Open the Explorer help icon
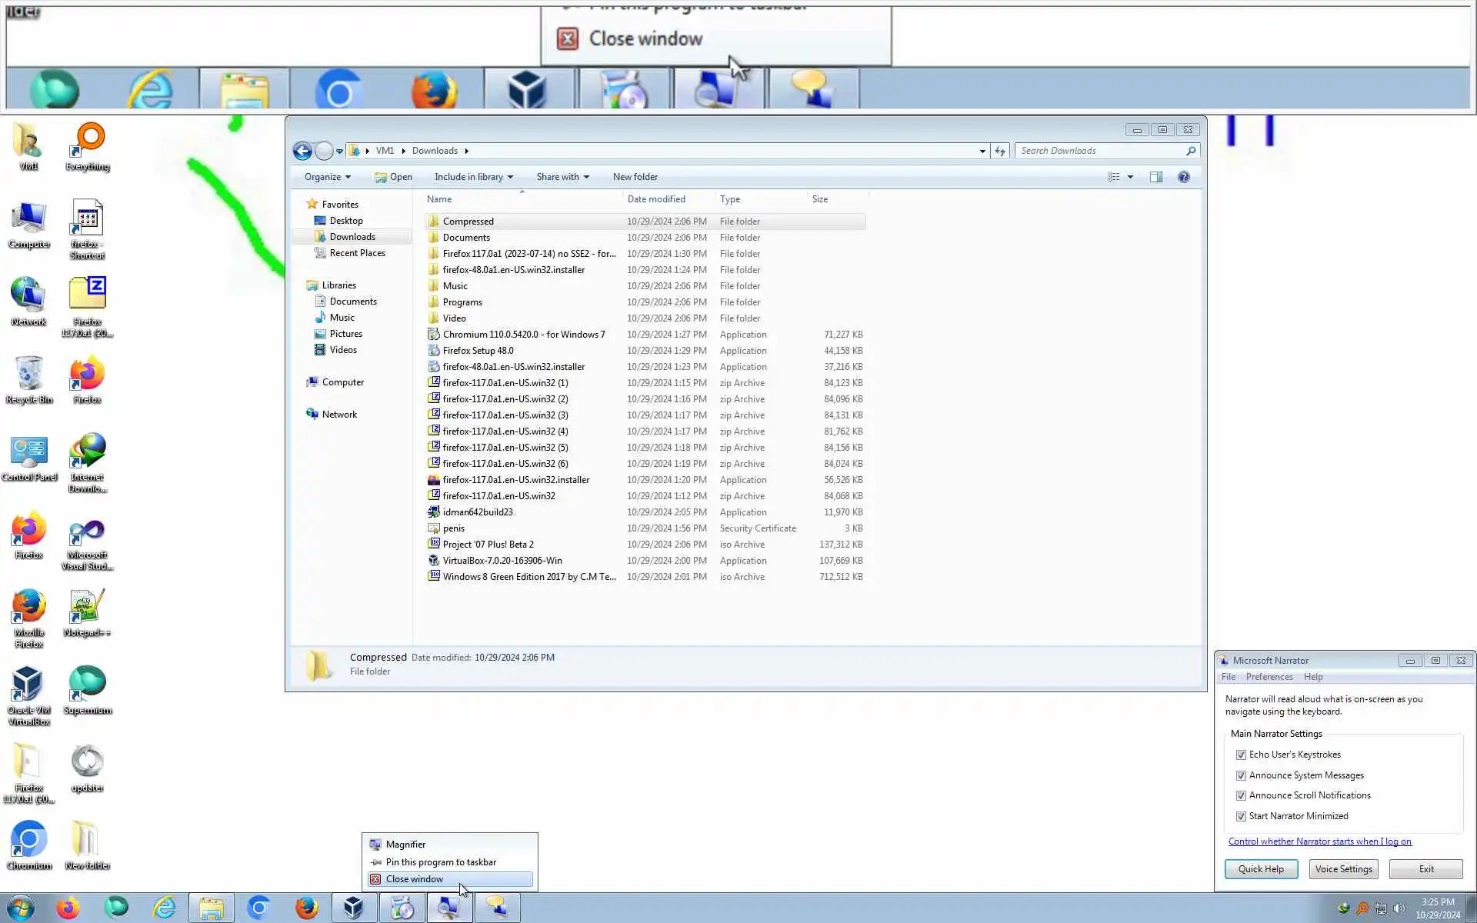 pyautogui.click(x=1184, y=177)
